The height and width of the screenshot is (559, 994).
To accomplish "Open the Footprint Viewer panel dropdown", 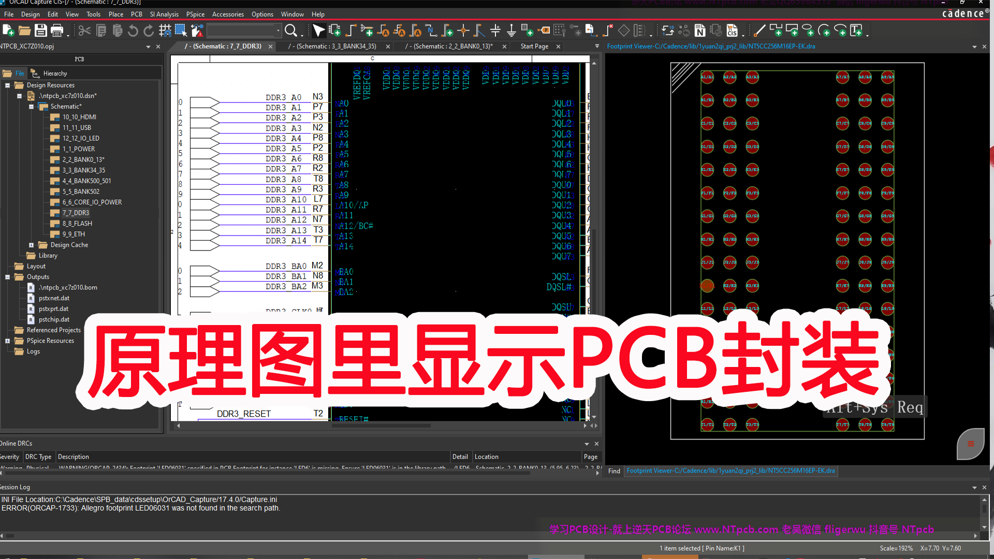I will (x=974, y=47).
